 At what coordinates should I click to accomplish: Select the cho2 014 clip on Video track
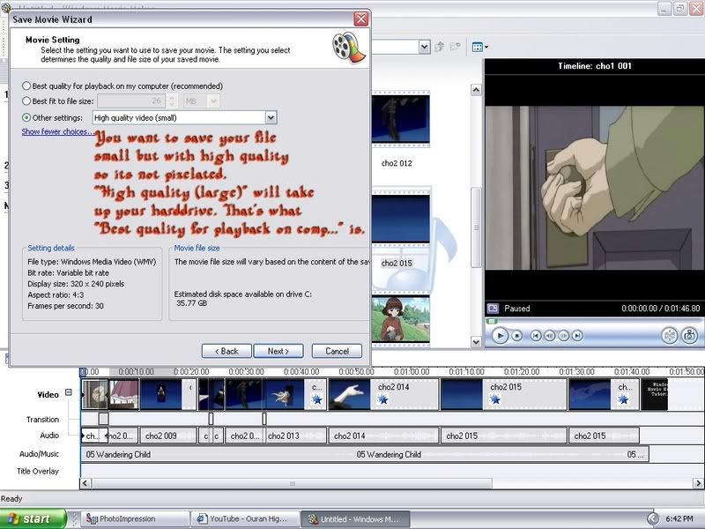point(384,394)
